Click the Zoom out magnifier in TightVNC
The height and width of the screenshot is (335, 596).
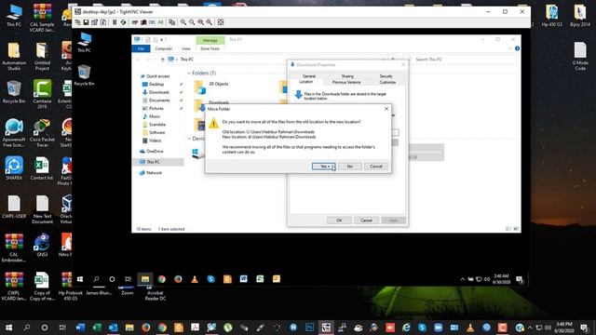tap(192, 22)
